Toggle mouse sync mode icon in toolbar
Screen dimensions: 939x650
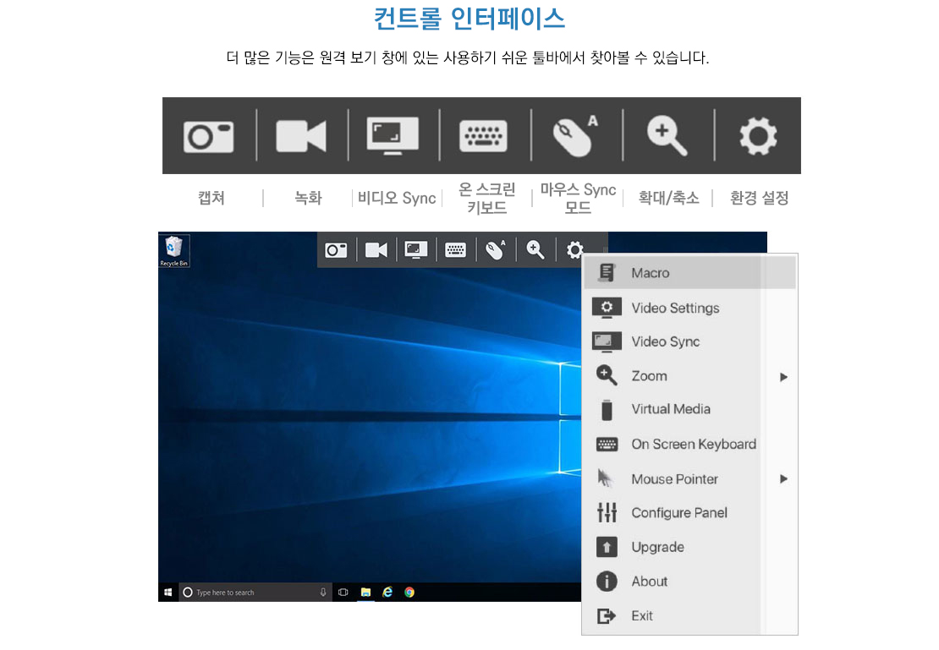pyautogui.click(x=496, y=250)
